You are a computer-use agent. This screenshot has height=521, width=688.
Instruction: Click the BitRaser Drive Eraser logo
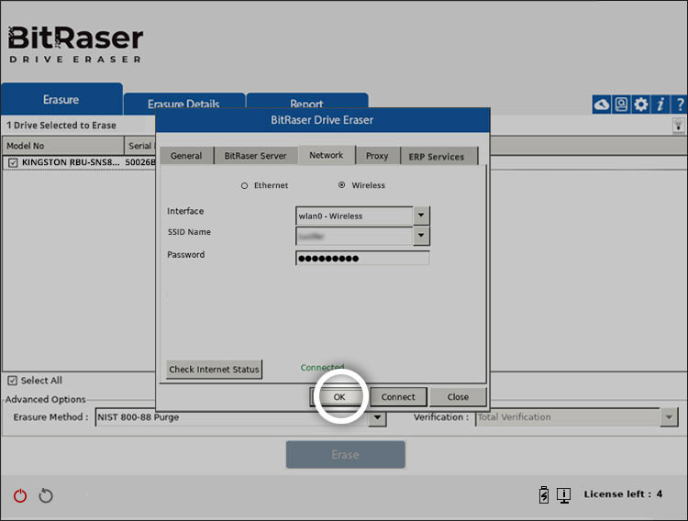[75, 44]
